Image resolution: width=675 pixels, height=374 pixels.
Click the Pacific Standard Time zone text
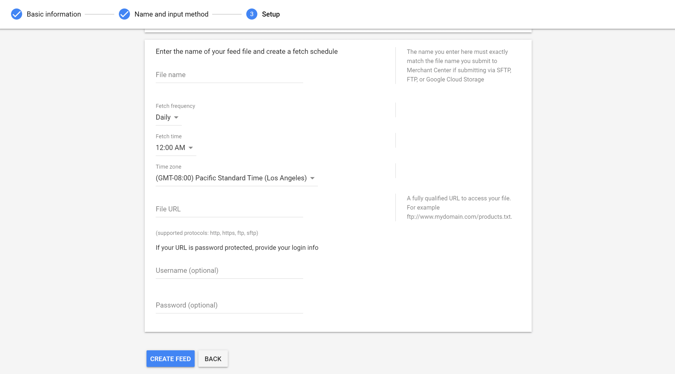click(231, 178)
